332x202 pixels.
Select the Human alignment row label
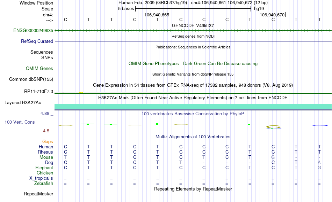pos(46,147)
